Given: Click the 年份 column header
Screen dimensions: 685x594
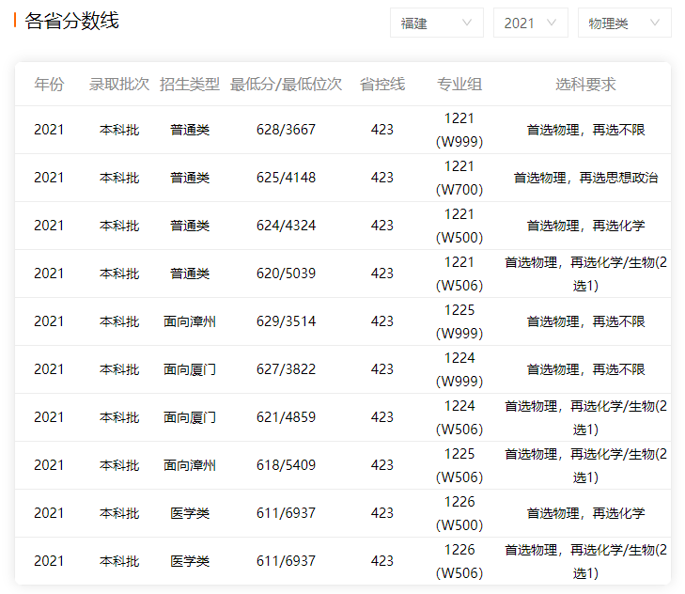Looking at the screenshot, I should (x=49, y=84).
